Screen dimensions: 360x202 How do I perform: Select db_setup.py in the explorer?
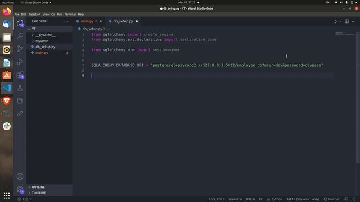[49, 47]
